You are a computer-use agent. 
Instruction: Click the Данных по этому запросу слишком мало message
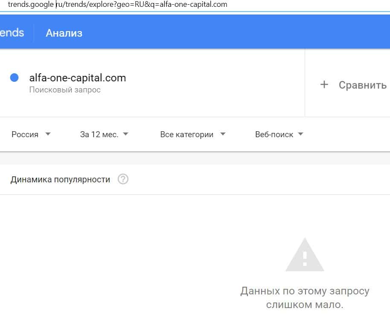point(304,298)
